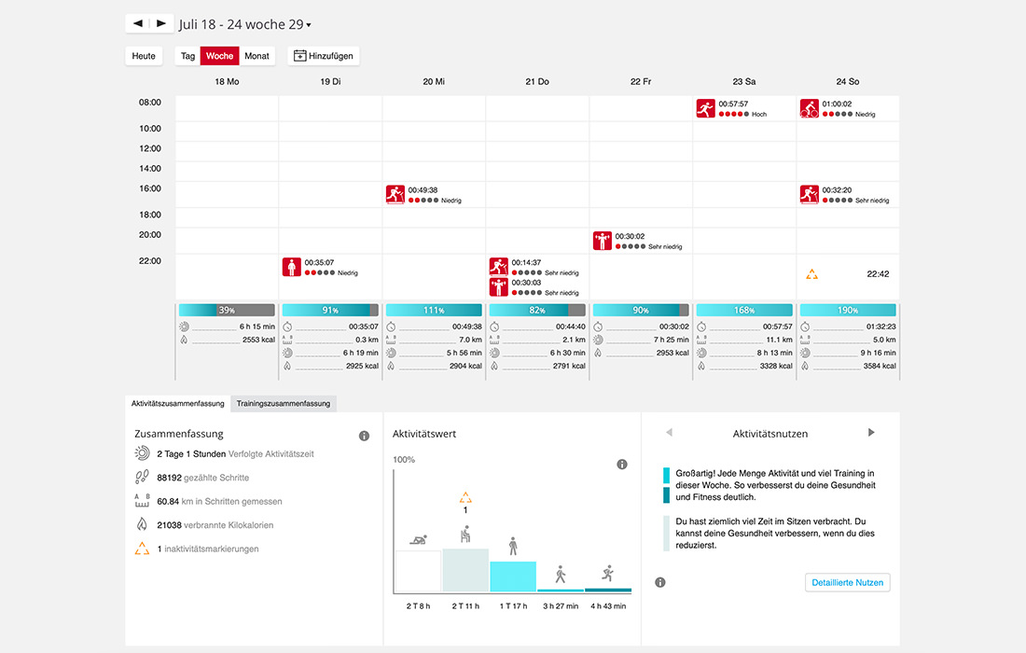The height and width of the screenshot is (653, 1026).
Task: Show next Aktivitätsnutzen panel
Action: tap(871, 433)
